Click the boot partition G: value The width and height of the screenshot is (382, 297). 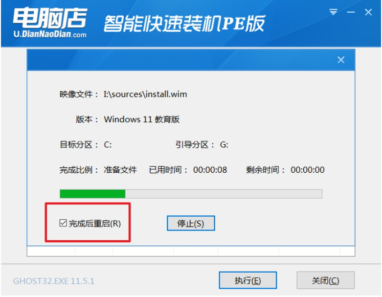224,145
